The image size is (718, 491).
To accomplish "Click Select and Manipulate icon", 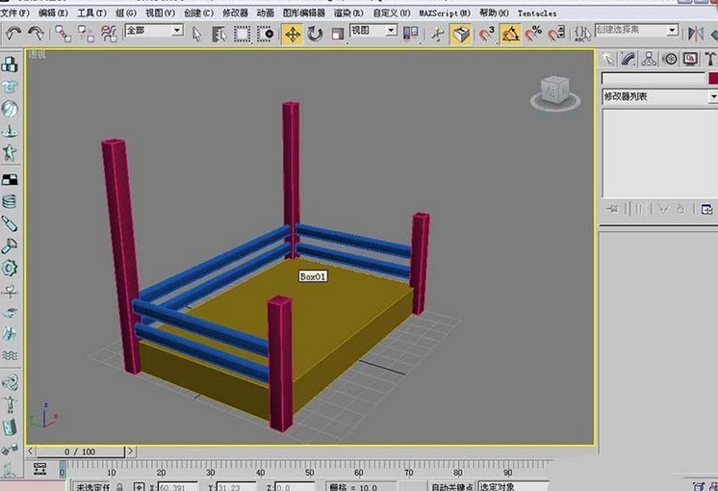I will tap(437, 34).
